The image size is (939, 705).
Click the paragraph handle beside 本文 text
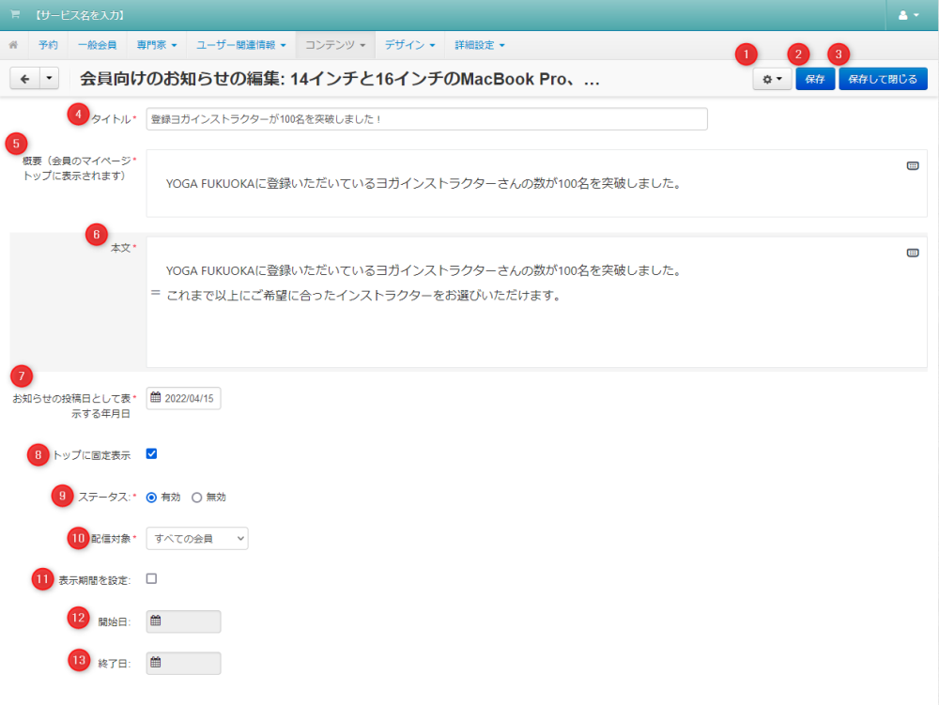(x=156, y=293)
